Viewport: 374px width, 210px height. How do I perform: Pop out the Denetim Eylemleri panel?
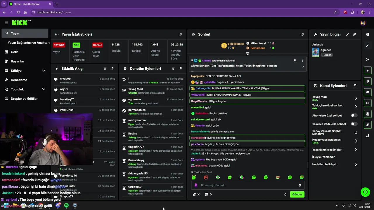180,69
